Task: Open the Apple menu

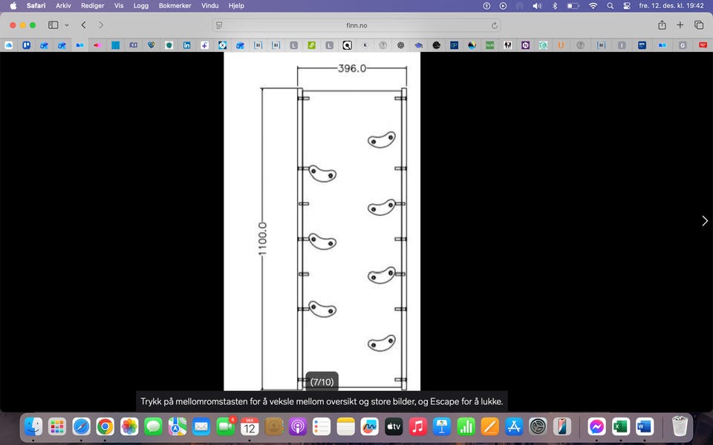Action: (x=13, y=6)
